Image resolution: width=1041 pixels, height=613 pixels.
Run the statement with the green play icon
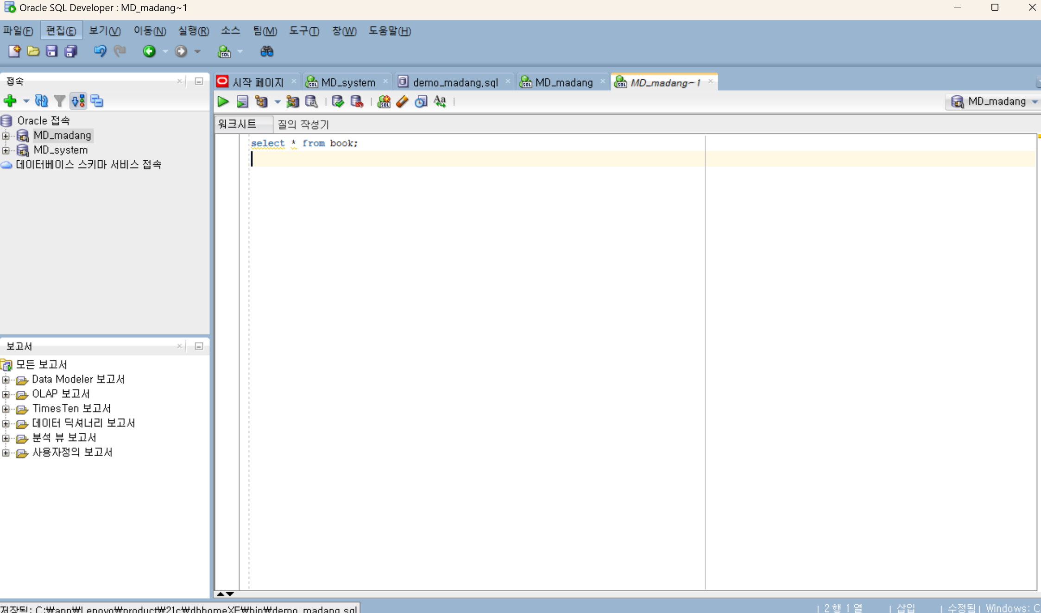223,101
